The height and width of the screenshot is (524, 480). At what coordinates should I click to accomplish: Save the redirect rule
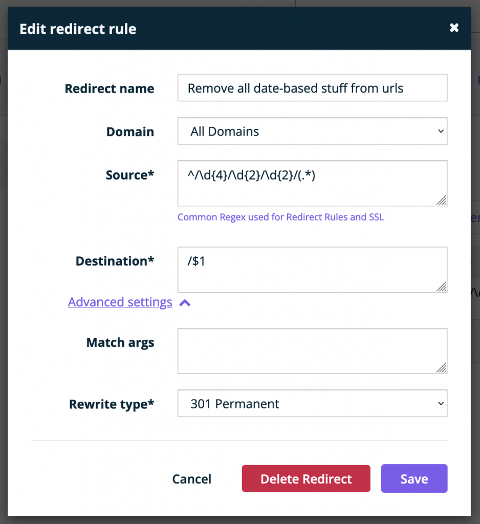click(414, 478)
